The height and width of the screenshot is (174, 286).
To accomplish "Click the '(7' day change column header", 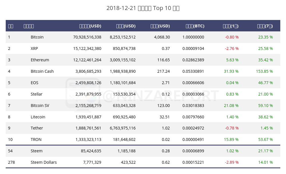I will (265, 26).
